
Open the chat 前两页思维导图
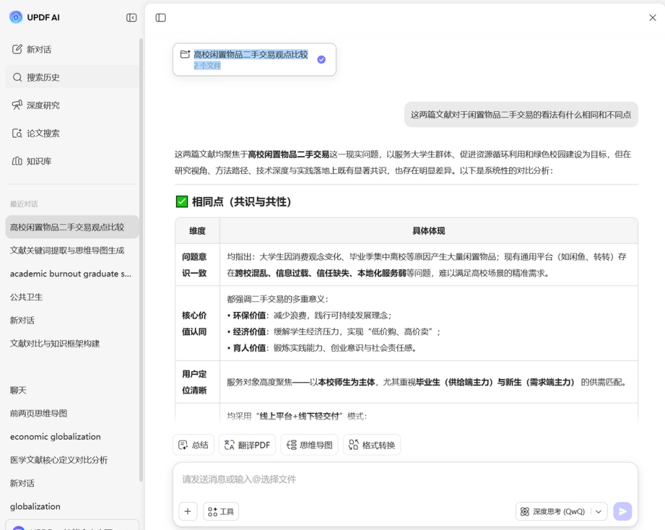coord(72,413)
